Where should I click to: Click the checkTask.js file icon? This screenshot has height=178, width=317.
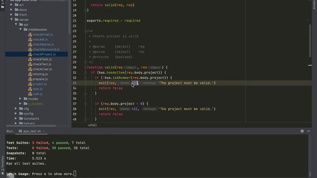click(30, 59)
